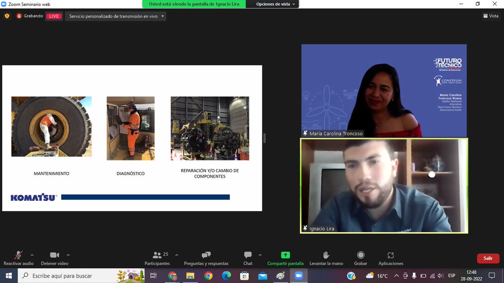Open Opciones de vista dropdown
The height and width of the screenshot is (283, 504).
pos(276,4)
